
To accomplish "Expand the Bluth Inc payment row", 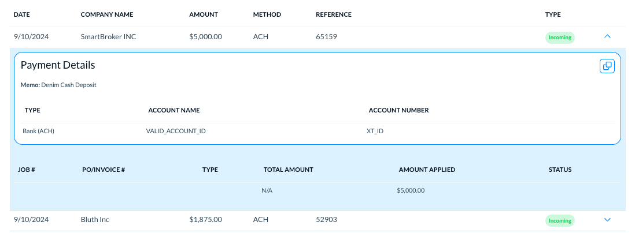I will pos(607,220).
